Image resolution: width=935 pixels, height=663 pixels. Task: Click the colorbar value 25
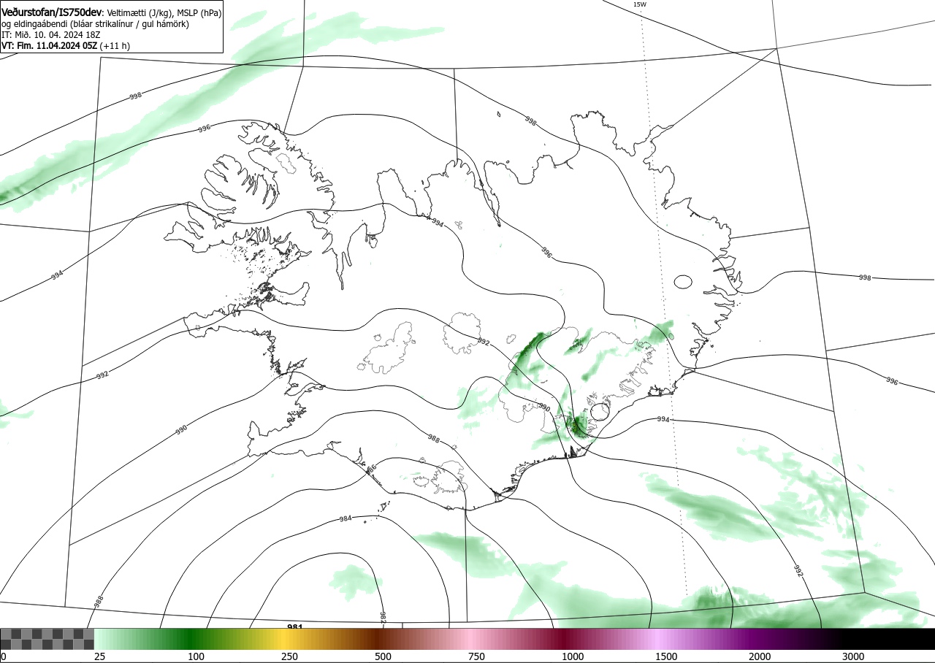(x=99, y=656)
